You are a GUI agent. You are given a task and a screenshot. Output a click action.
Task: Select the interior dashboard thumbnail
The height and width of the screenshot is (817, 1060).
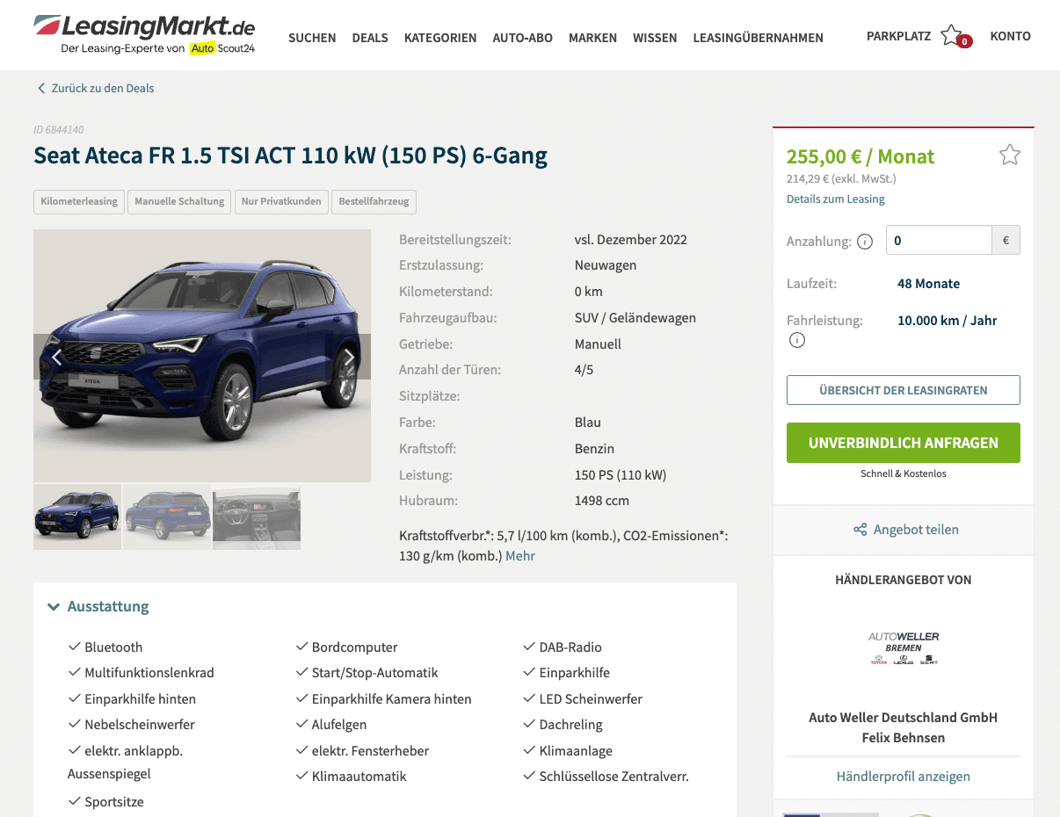click(x=257, y=518)
